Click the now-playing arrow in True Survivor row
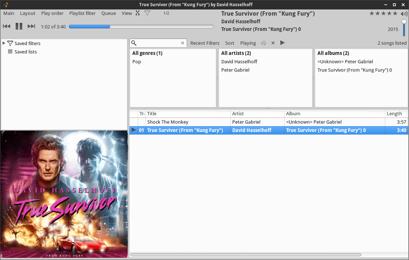409x260 pixels. pyautogui.click(x=133, y=130)
